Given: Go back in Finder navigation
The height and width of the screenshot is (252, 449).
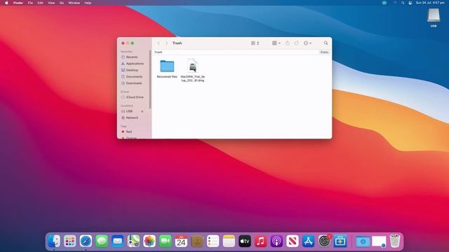Looking at the screenshot, I should coord(159,43).
